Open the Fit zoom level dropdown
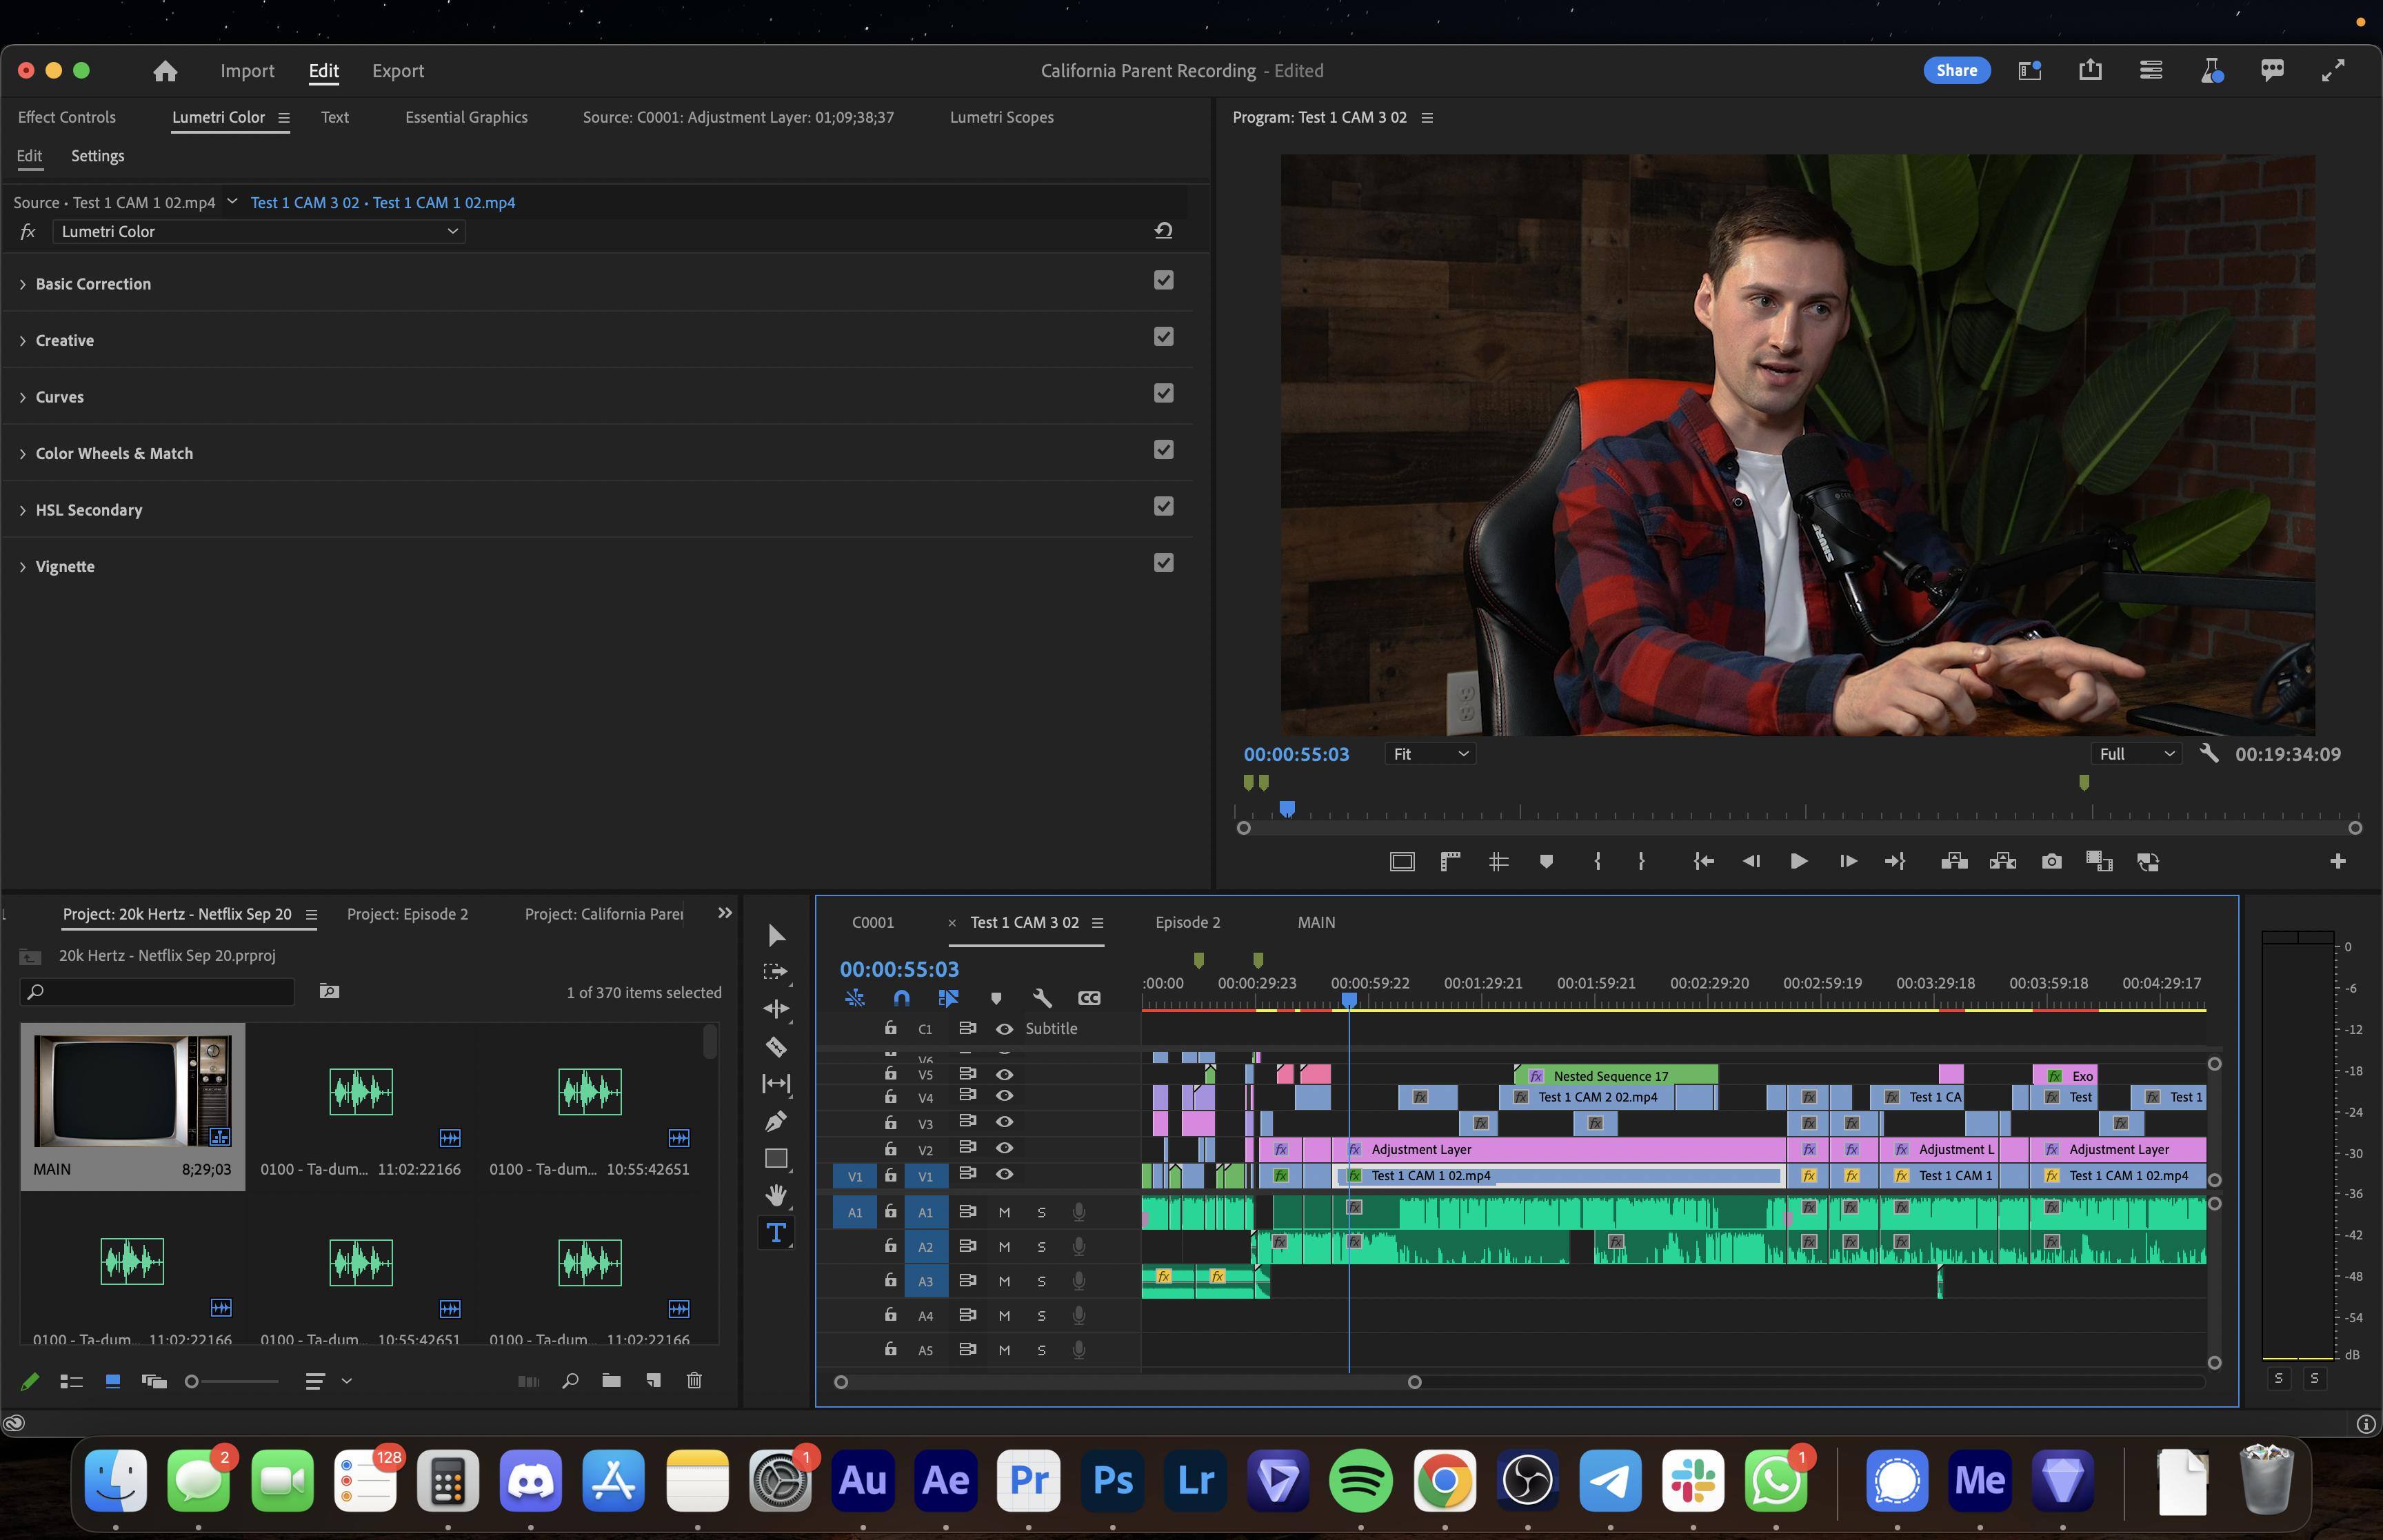The width and height of the screenshot is (2383, 1540). tap(1430, 754)
